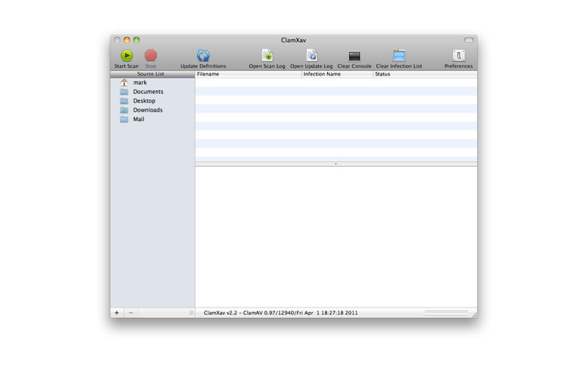Open Preferences from the toolbar
The width and height of the screenshot is (588, 367).
(458, 56)
